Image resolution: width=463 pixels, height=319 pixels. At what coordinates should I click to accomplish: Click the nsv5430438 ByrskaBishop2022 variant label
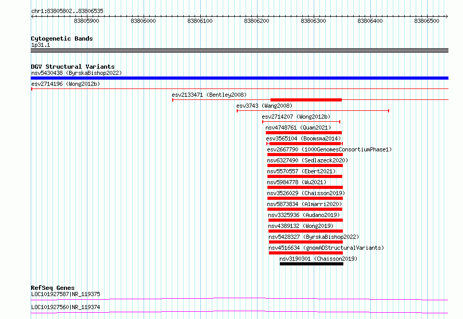[76, 73]
